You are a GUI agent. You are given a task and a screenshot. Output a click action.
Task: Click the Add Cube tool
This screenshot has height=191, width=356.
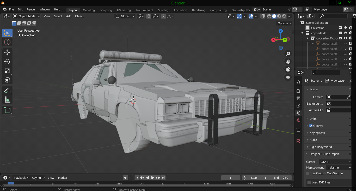7,110
